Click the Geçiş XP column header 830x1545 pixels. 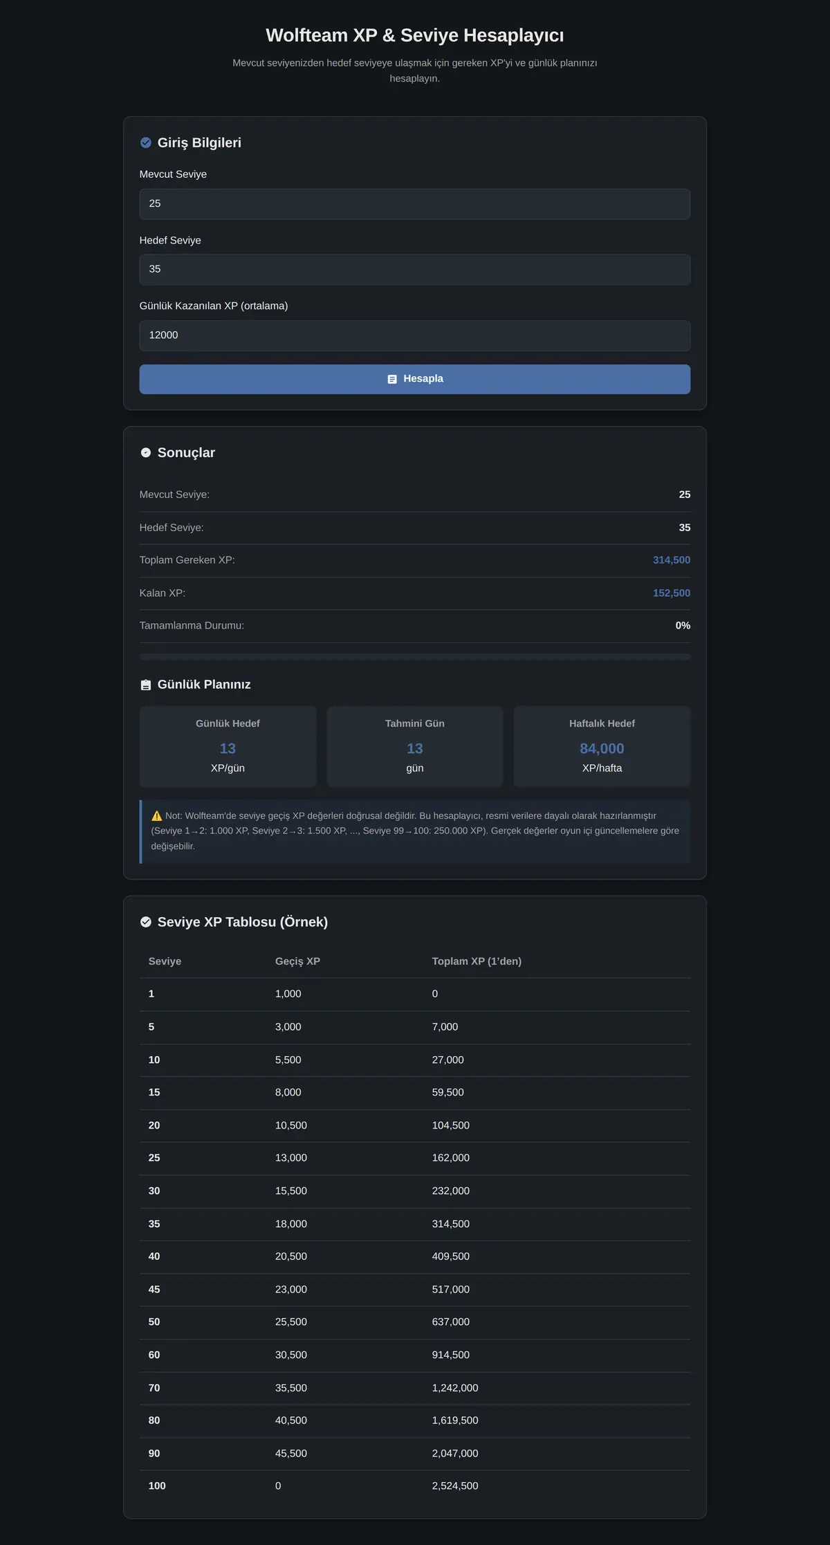[x=297, y=961]
